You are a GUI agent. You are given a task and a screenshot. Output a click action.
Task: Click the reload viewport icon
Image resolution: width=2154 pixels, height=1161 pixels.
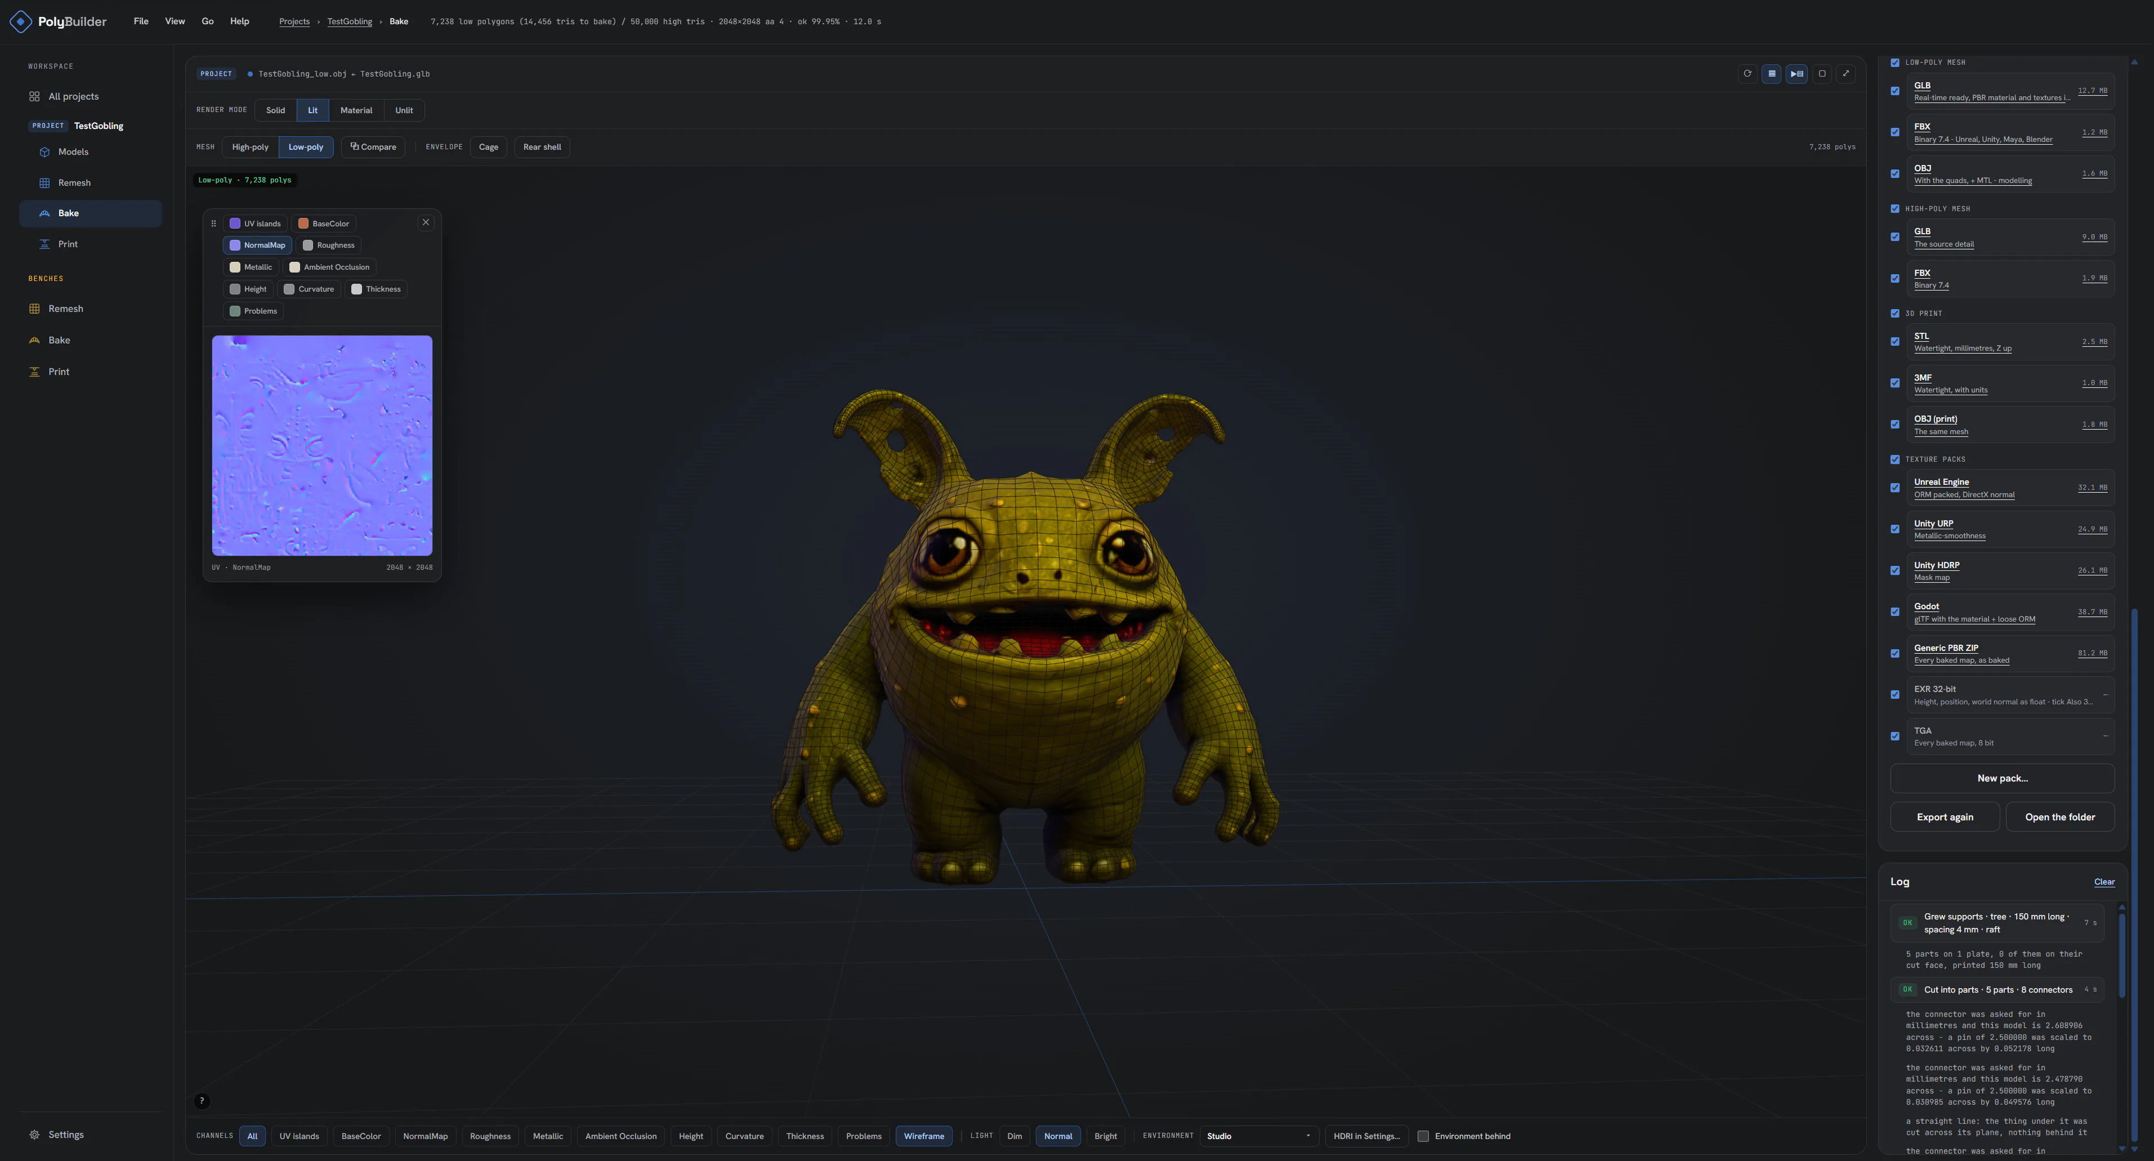[1747, 74]
